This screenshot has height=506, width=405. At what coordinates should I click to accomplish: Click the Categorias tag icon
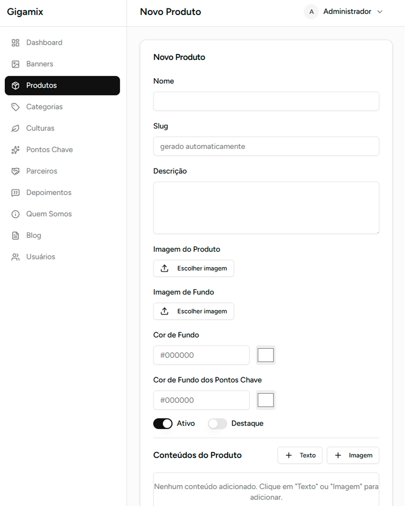[15, 107]
